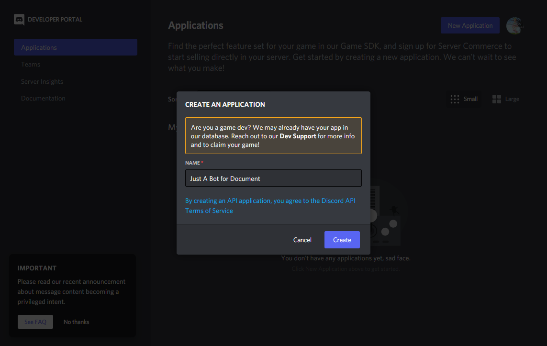Click the DEVELOPER PORTAL title text

click(x=55, y=20)
